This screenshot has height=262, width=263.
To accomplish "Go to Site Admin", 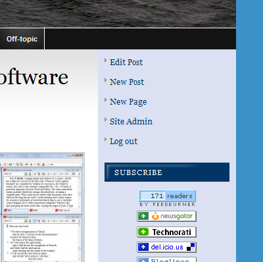I will [131, 122].
